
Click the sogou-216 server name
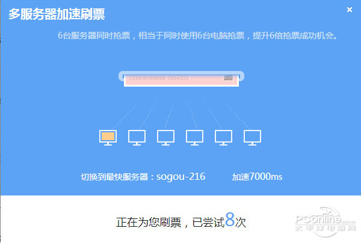point(180,177)
